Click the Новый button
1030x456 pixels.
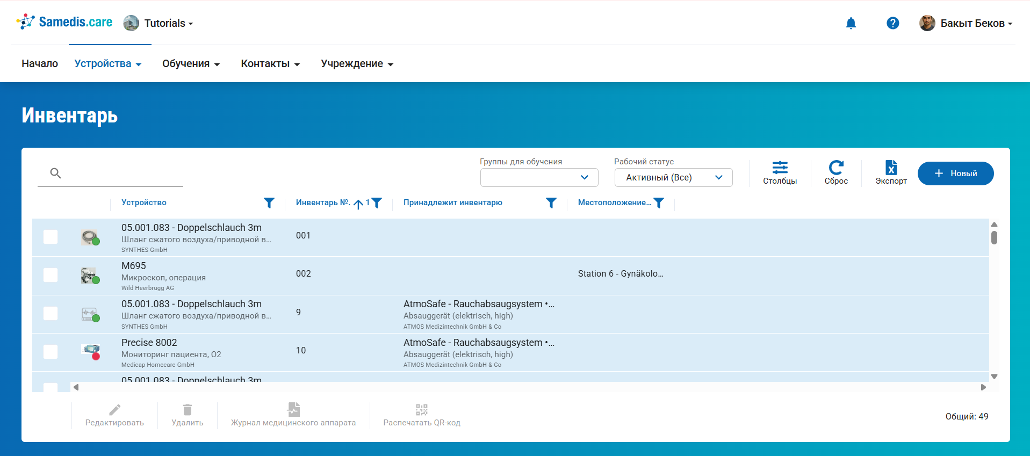tap(955, 173)
